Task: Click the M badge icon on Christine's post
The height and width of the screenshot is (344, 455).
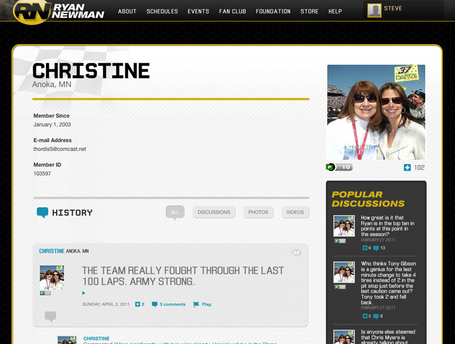Action: (296, 253)
